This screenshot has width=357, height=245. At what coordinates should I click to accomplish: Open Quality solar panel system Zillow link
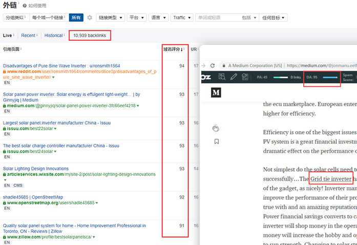[x=74, y=229]
